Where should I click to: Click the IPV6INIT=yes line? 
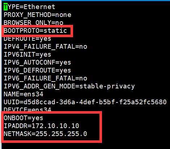click(x=27, y=54)
